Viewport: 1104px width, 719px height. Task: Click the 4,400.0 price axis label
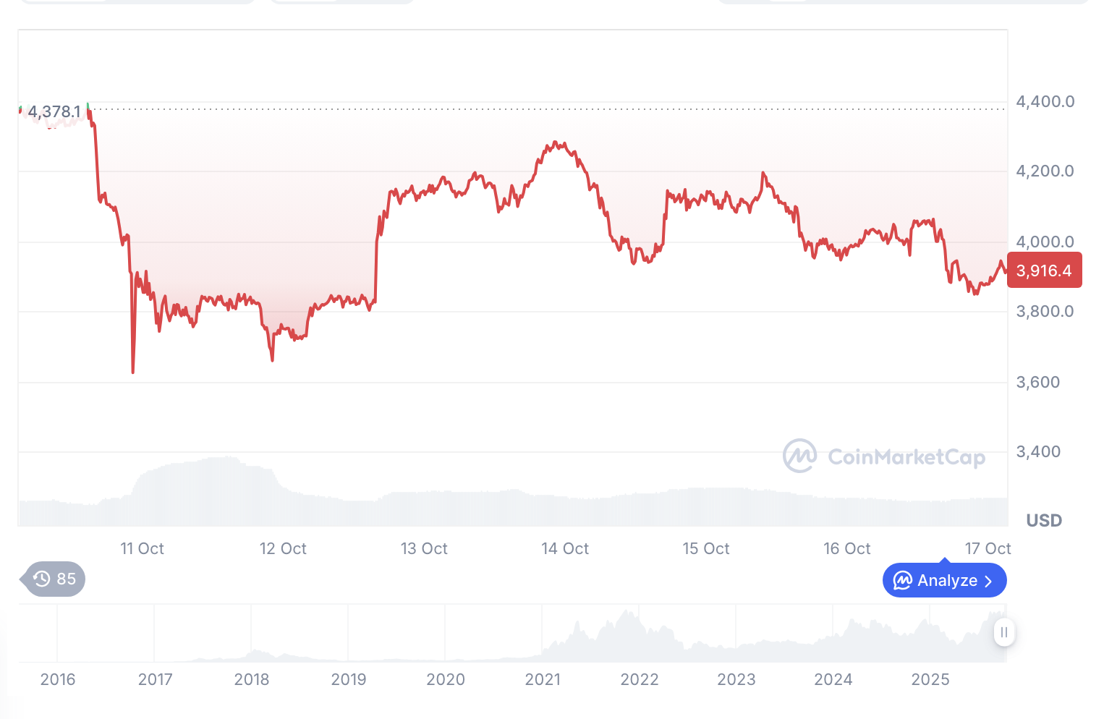(x=1045, y=102)
